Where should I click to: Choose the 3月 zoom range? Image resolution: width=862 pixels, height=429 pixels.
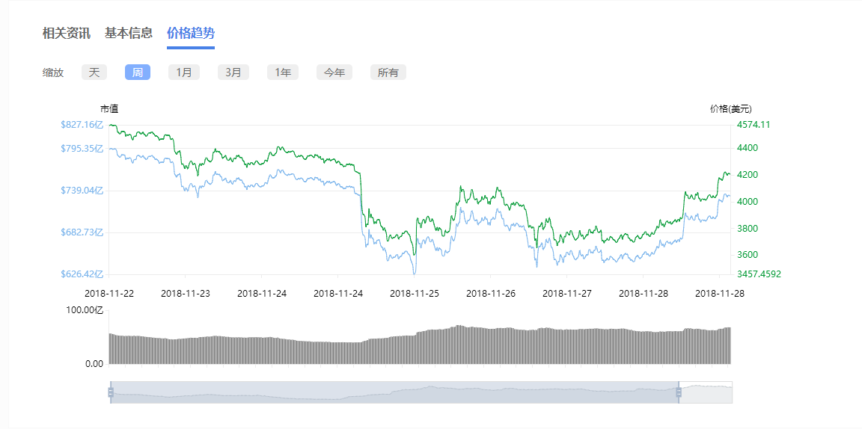coord(233,72)
